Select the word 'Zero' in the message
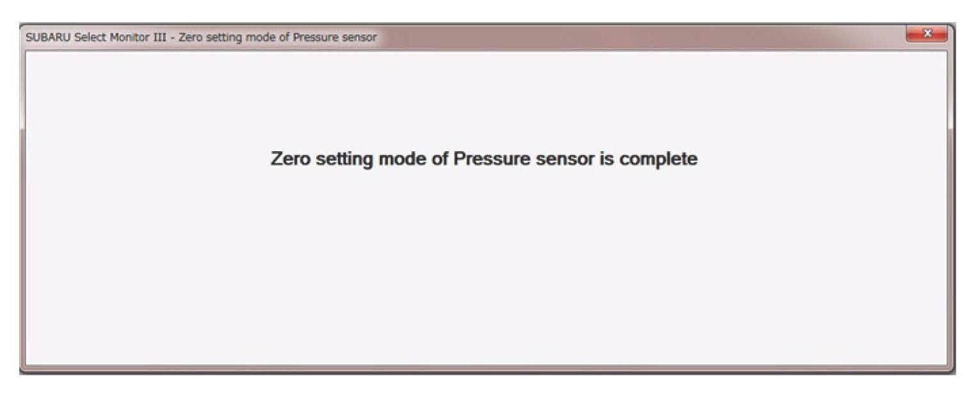Screen dimensions: 974x396 [289, 159]
